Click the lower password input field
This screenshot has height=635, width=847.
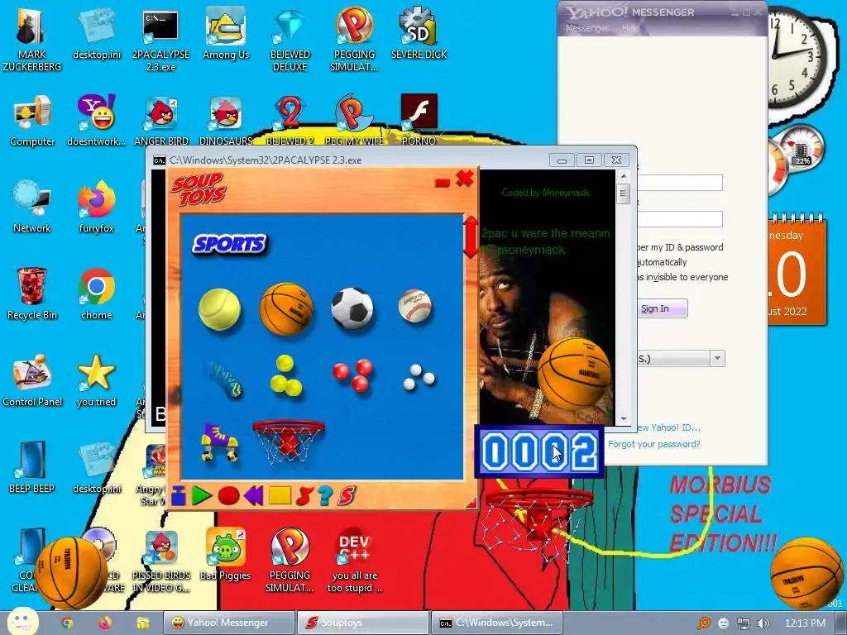click(x=680, y=218)
